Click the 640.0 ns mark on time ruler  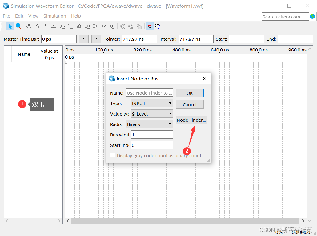tap(220, 50)
